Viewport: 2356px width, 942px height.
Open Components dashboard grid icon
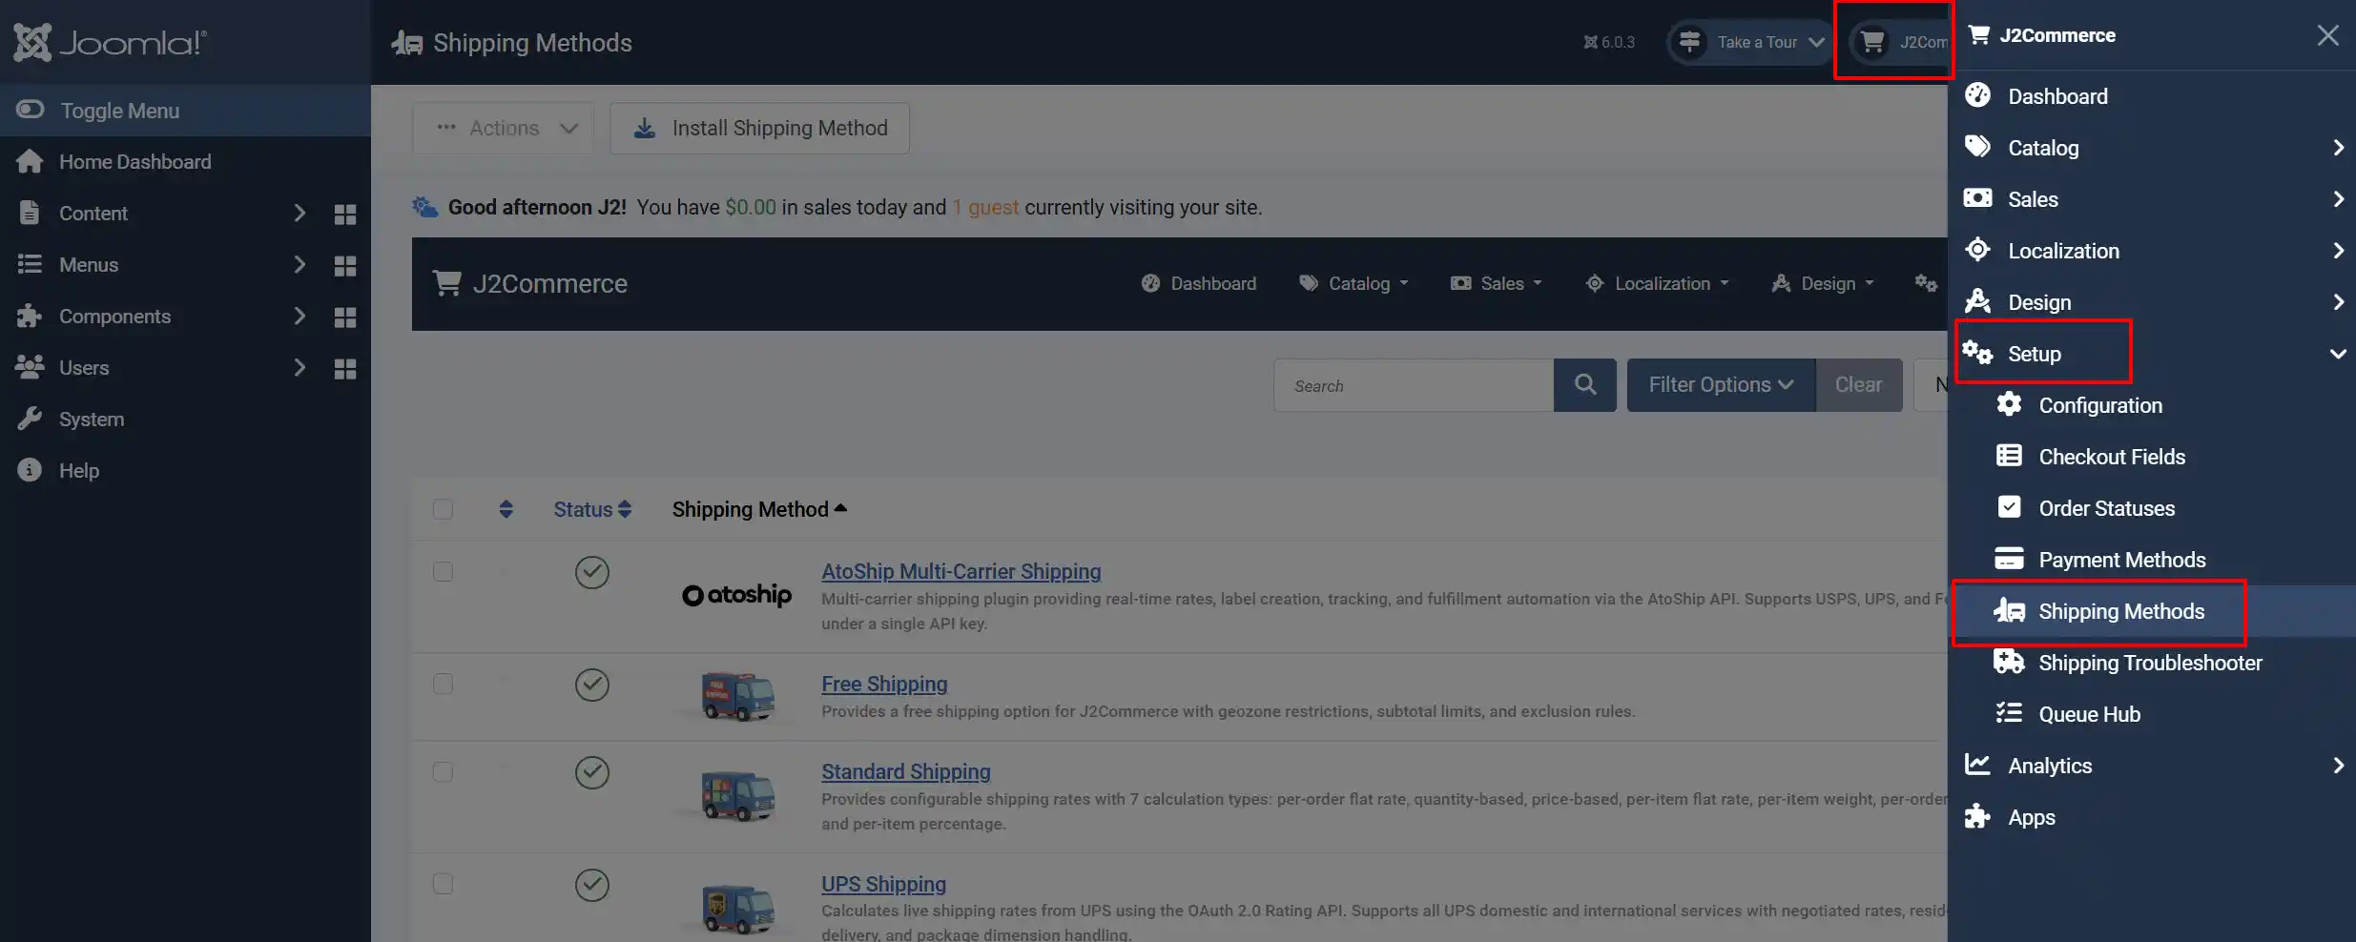pos(345,317)
